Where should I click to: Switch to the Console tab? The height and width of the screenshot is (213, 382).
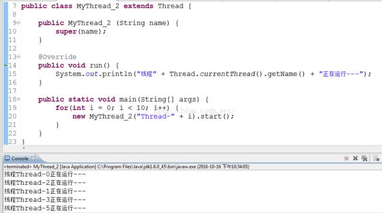[20, 159]
